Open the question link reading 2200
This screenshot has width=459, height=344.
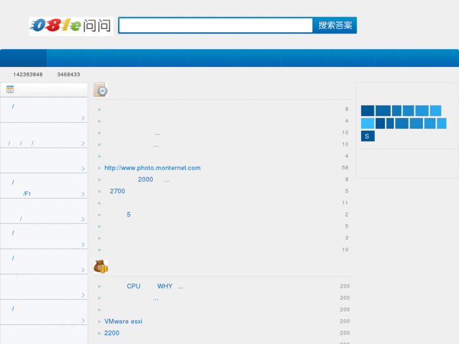[x=112, y=333]
